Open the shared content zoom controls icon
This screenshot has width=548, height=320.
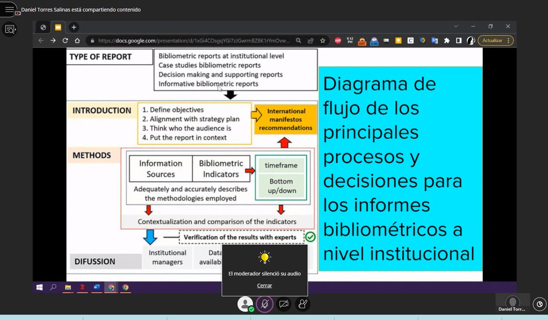[x=10, y=30]
